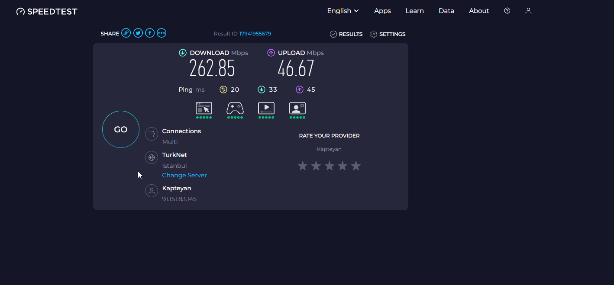Click the TurkNet server name
Screen dimensions: 614x285
pyautogui.click(x=175, y=155)
